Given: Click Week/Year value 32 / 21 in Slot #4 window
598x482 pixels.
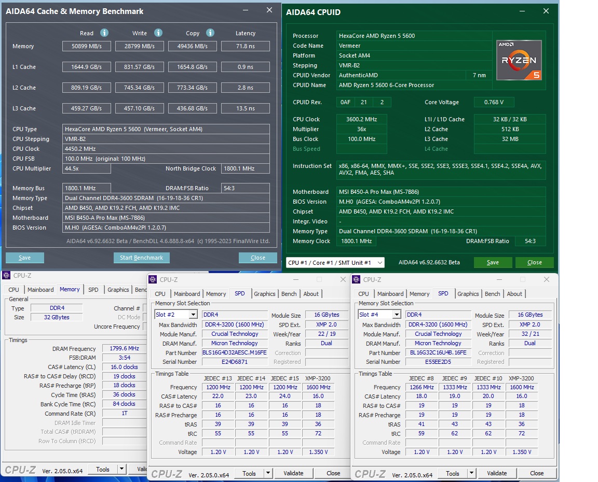Looking at the screenshot, I should [x=530, y=334].
